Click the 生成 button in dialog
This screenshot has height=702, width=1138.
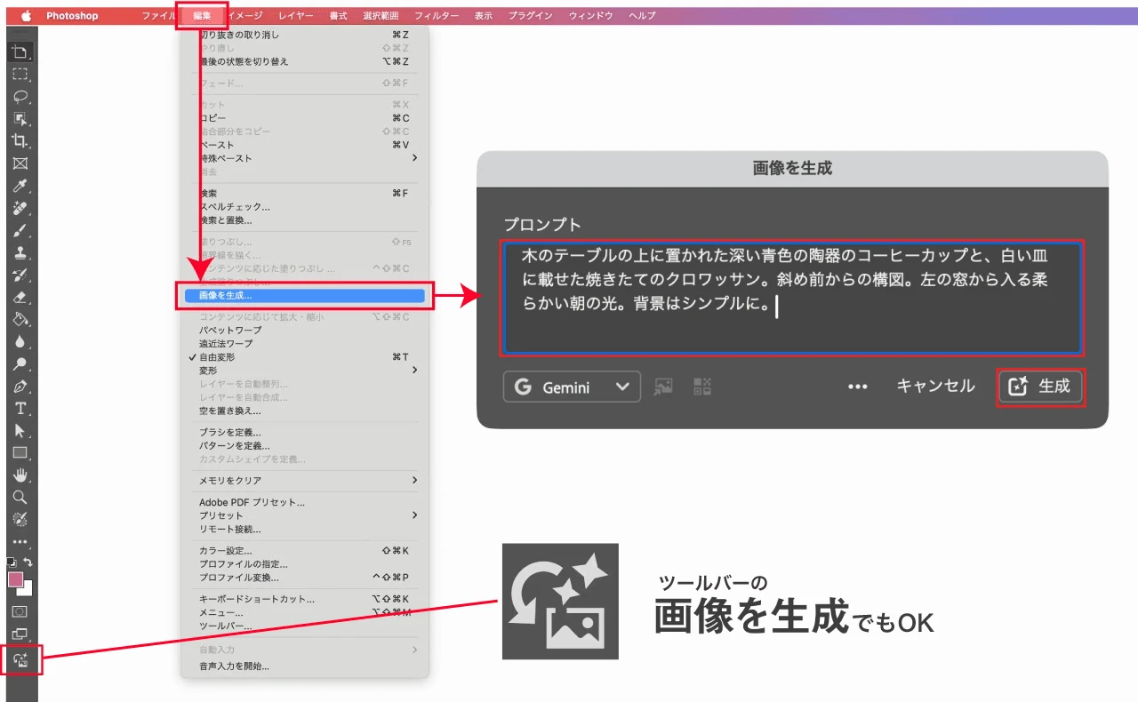tap(1040, 387)
